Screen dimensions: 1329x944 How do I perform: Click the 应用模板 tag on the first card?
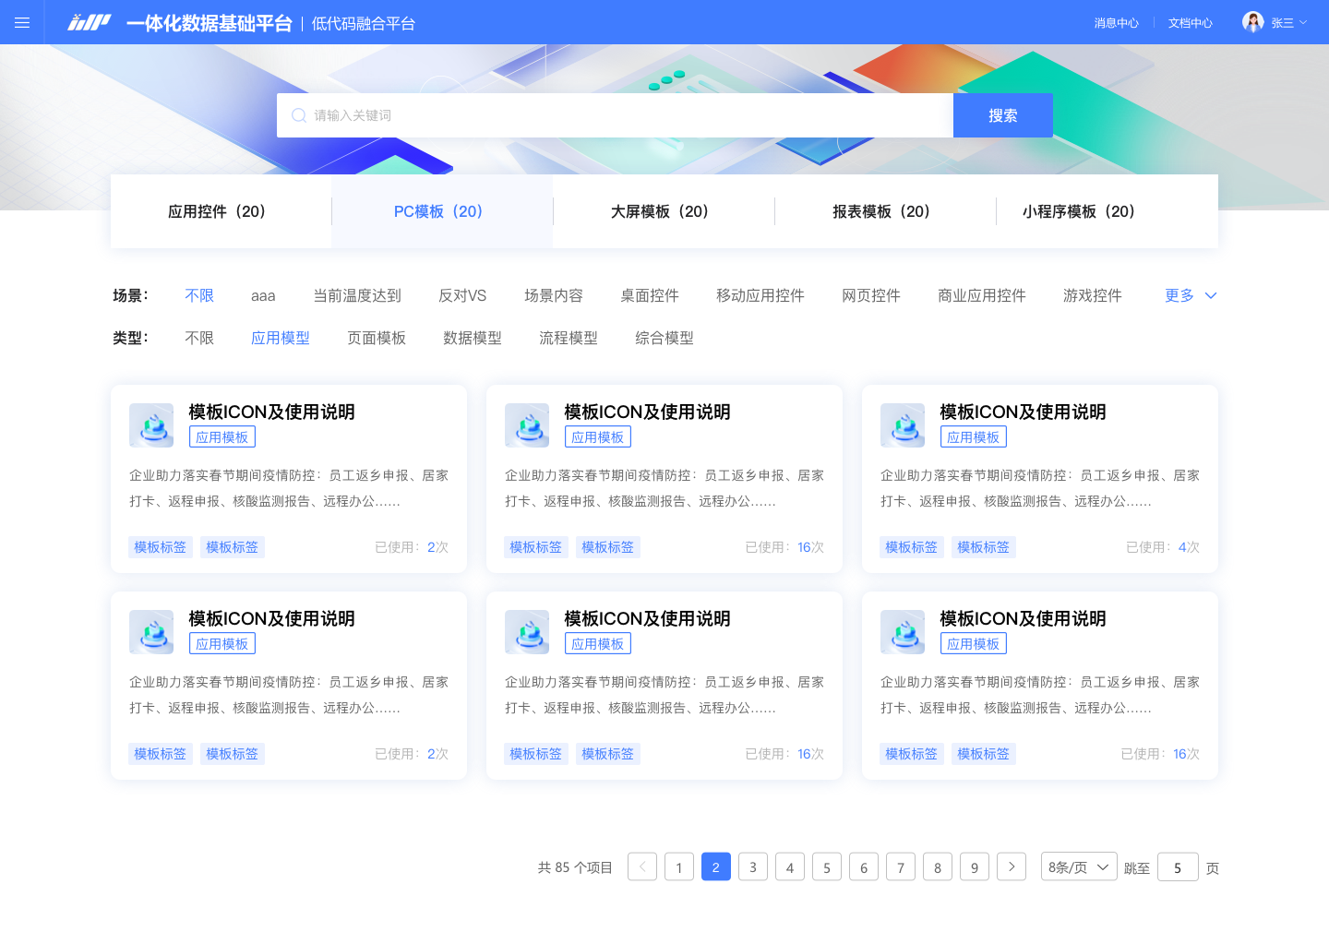click(221, 436)
